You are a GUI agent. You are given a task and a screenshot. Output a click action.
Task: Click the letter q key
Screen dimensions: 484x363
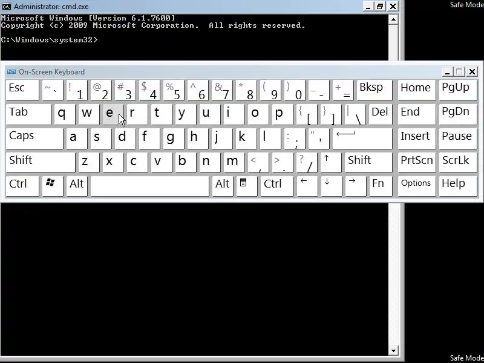pos(65,114)
